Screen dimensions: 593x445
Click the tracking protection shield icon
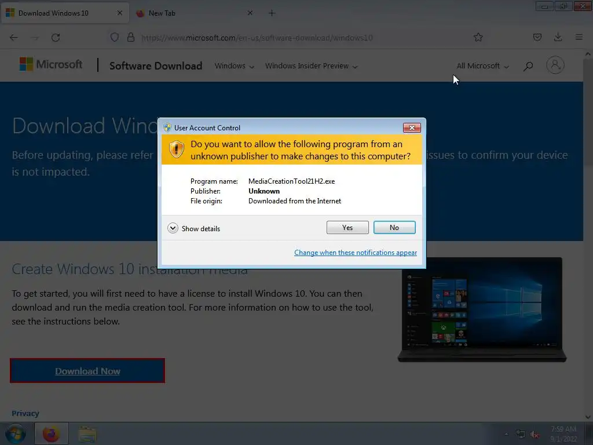115,37
